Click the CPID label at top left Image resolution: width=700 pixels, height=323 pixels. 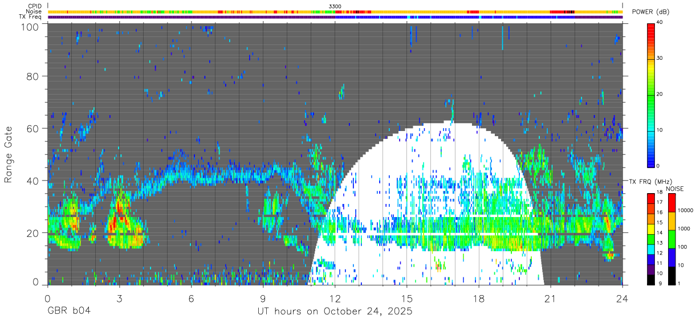[34, 6]
